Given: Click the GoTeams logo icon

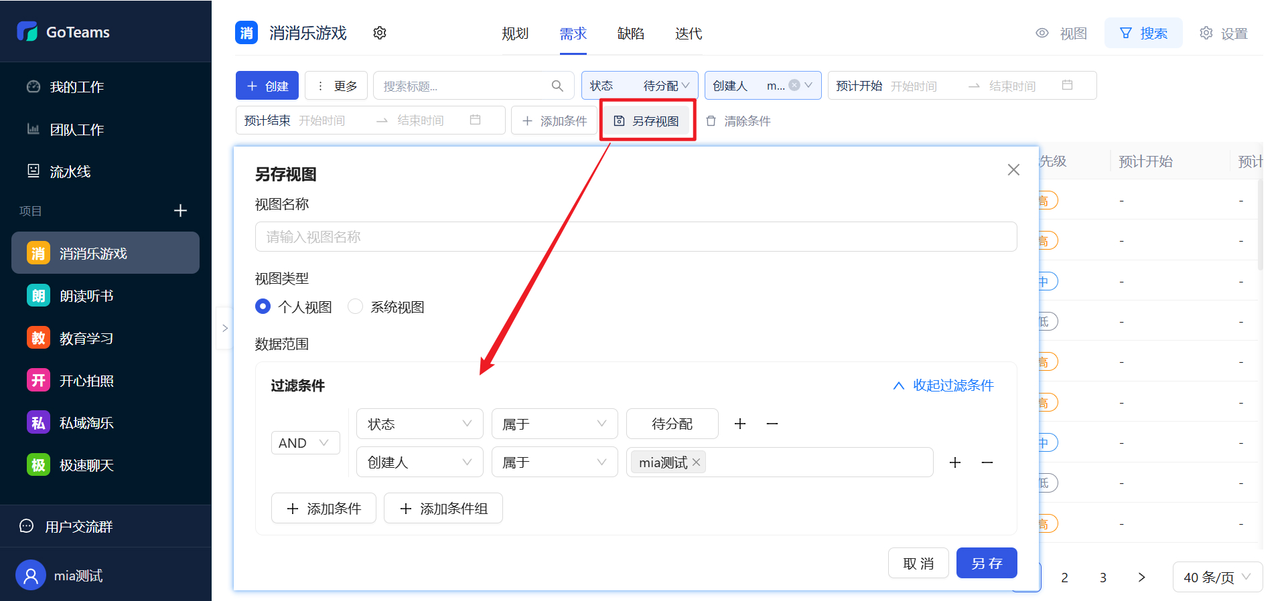Looking at the screenshot, I should [27, 31].
